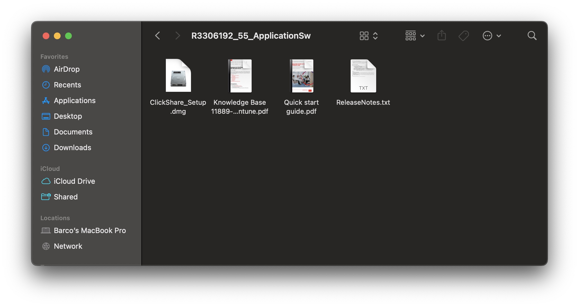Open Documents in the sidebar
This screenshot has height=307, width=579.
[73, 132]
